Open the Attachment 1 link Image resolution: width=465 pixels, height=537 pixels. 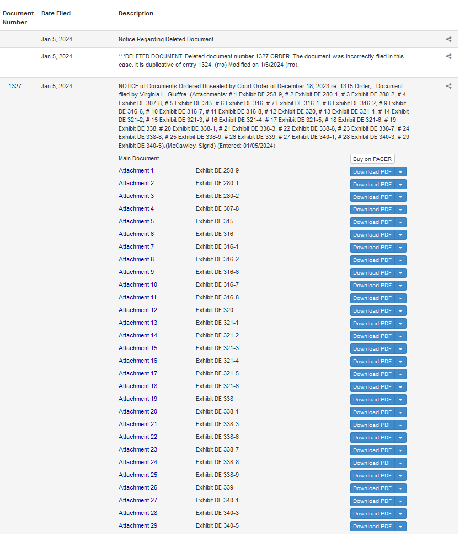(136, 170)
